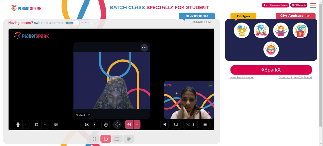Open Student video tile options menu
This screenshot has height=146, width=323.
[144, 48]
